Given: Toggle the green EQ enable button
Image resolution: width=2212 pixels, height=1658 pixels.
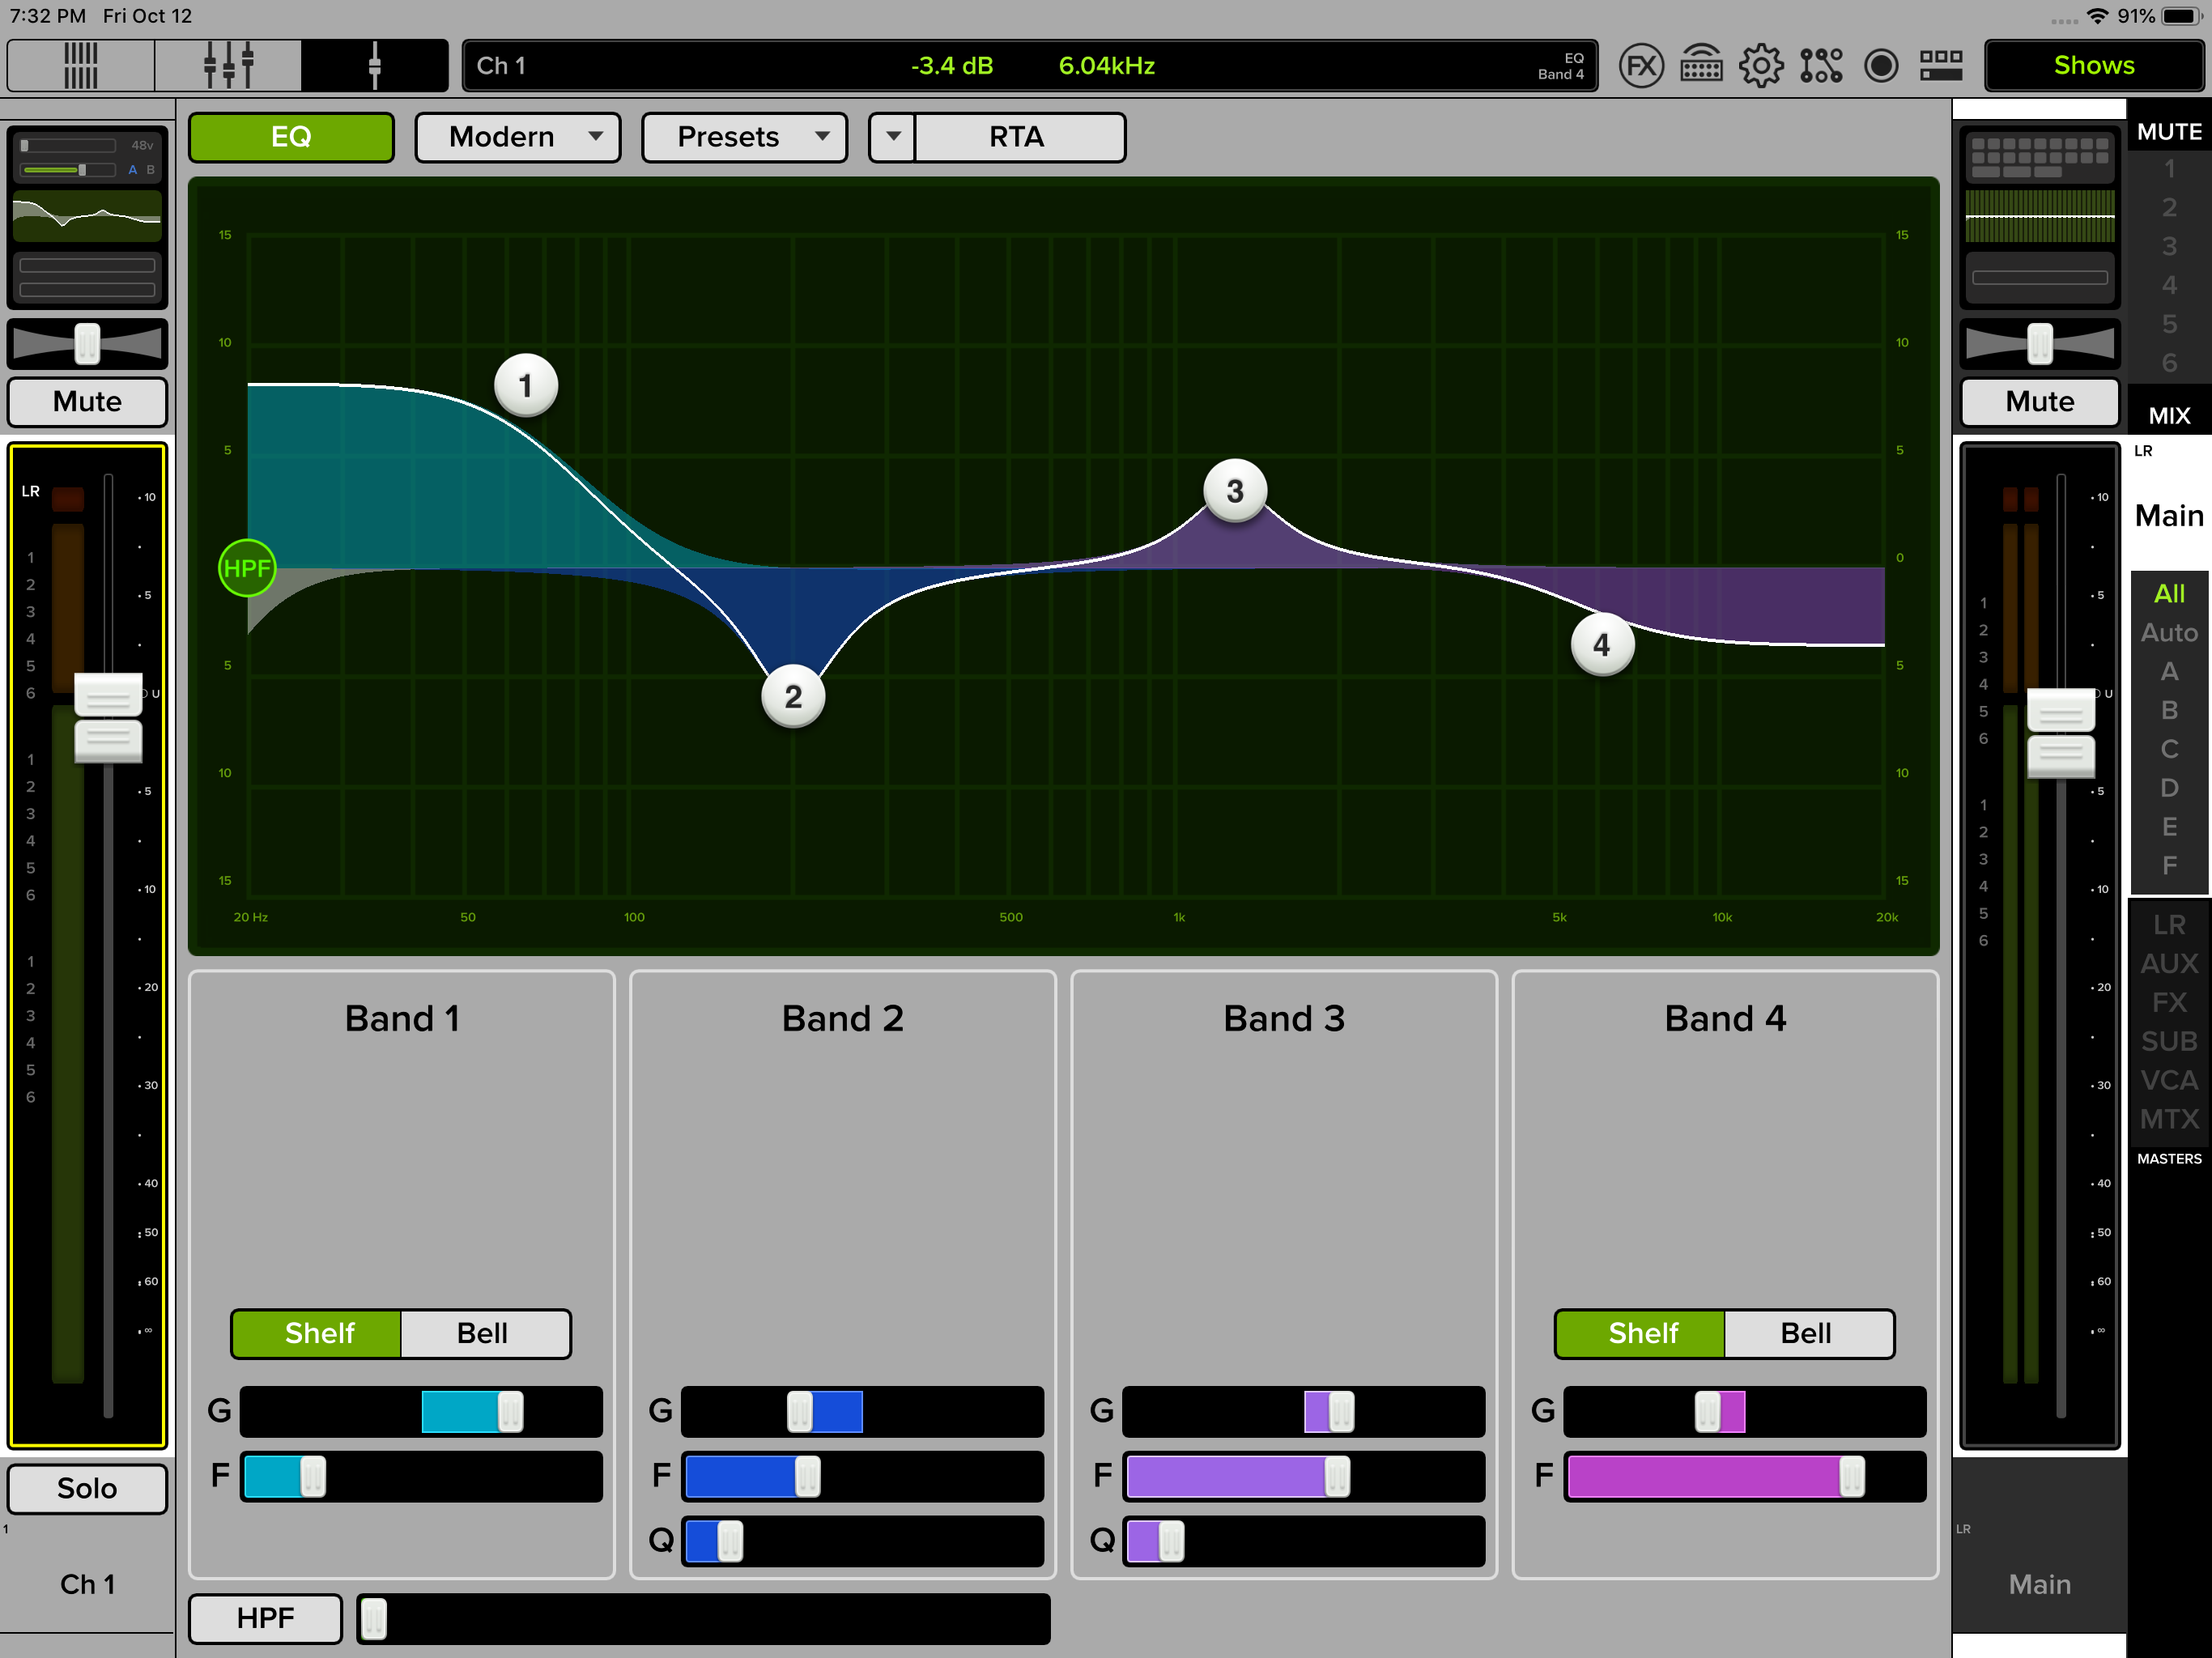Looking at the screenshot, I should [x=291, y=137].
